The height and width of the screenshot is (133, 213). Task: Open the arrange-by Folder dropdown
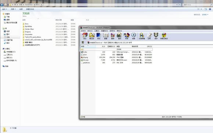coord(205,15)
